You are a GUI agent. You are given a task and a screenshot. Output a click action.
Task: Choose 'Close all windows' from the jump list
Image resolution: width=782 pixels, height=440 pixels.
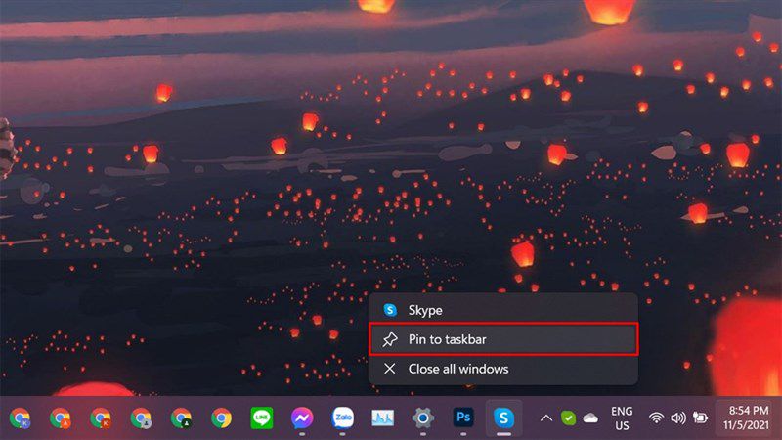pyautogui.click(x=503, y=369)
